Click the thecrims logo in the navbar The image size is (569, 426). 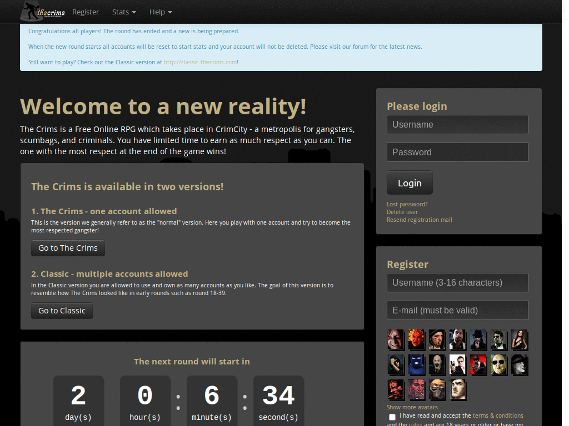tap(43, 11)
